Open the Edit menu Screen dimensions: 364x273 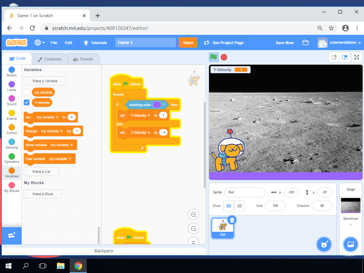(x=69, y=43)
